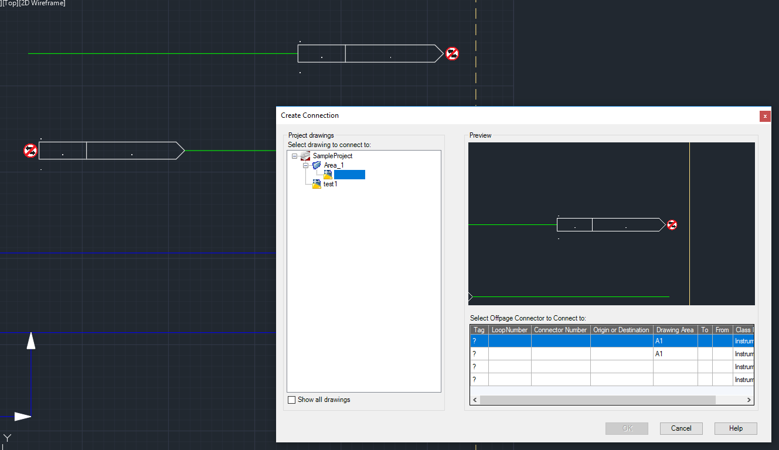Click the Cancel button

coord(681,428)
